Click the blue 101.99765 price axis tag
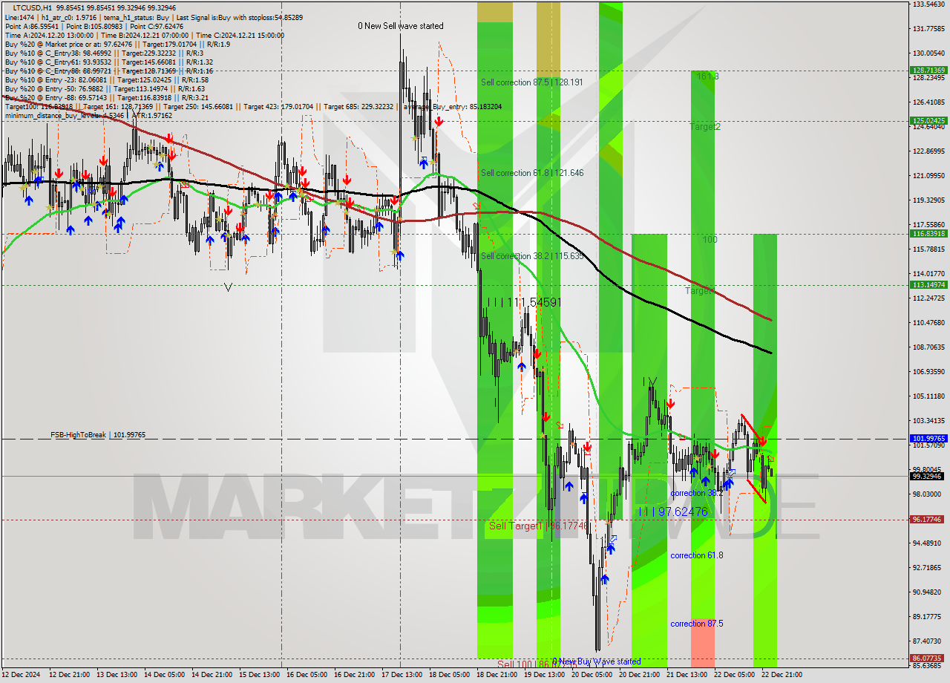Viewport: 950px width, 683px height. (x=928, y=439)
